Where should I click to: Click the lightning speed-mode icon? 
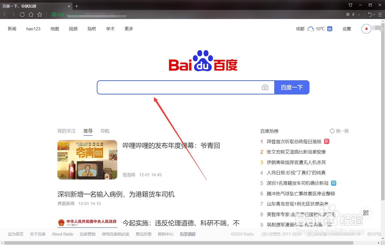[353, 14]
